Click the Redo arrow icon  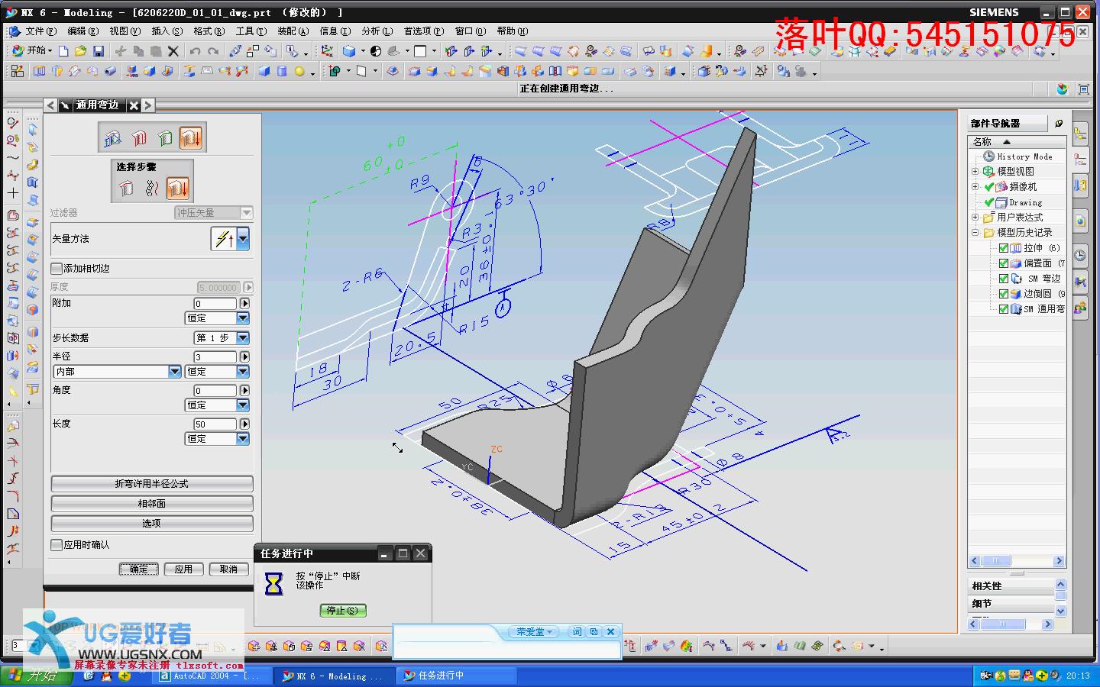pyautogui.click(x=213, y=51)
